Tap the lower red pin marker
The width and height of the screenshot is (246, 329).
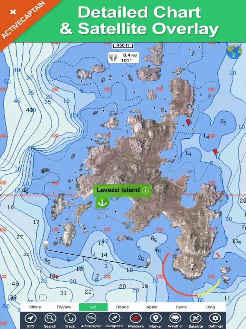click(x=215, y=152)
